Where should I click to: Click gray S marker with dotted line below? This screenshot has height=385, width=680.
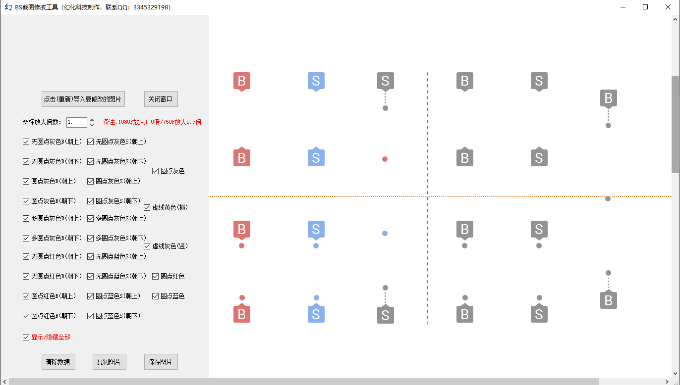tap(385, 81)
